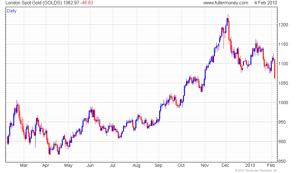Image resolution: width=303 pixels, height=173 pixels.
Task: Click the 1100 price axis label
Action: (283, 64)
